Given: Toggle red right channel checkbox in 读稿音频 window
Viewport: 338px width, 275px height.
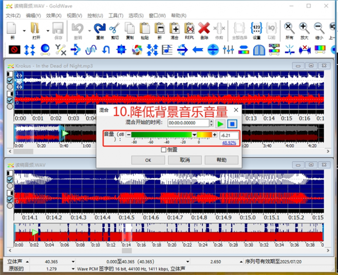Looking at the screenshot, I should click(x=10, y=199).
